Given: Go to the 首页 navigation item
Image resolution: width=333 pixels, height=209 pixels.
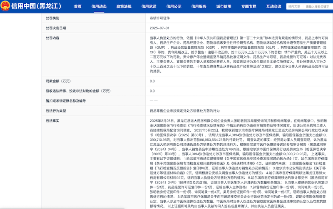Looking at the screenshot, I should coord(78,7).
